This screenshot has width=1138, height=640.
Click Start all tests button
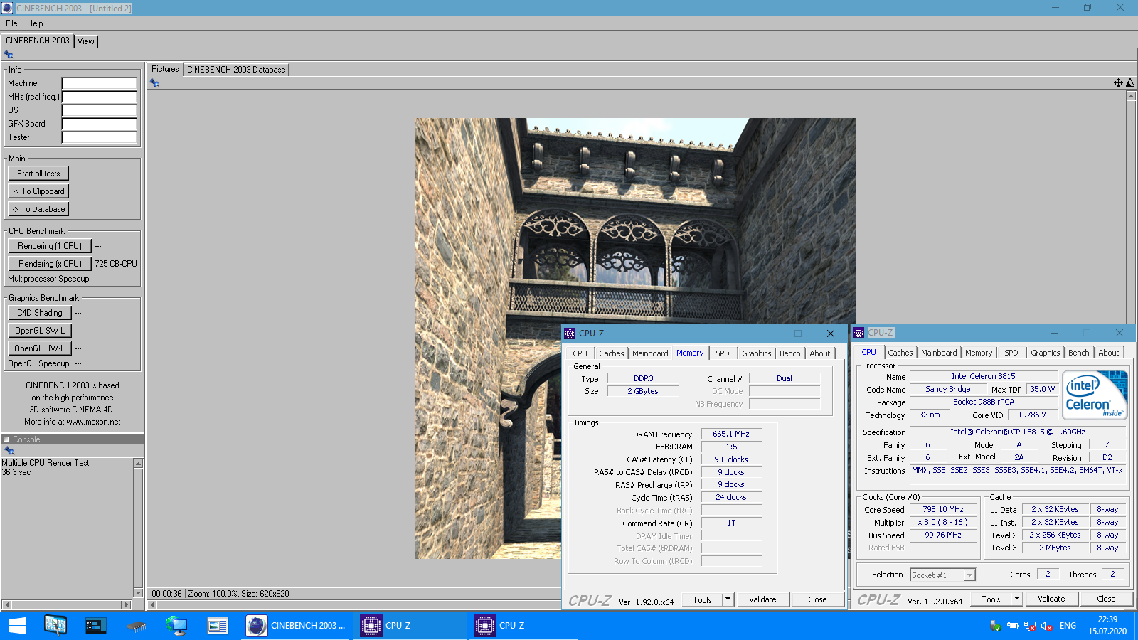point(38,174)
